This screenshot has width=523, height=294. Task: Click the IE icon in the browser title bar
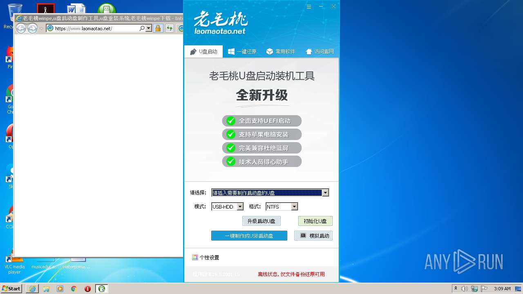click(x=18, y=18)
